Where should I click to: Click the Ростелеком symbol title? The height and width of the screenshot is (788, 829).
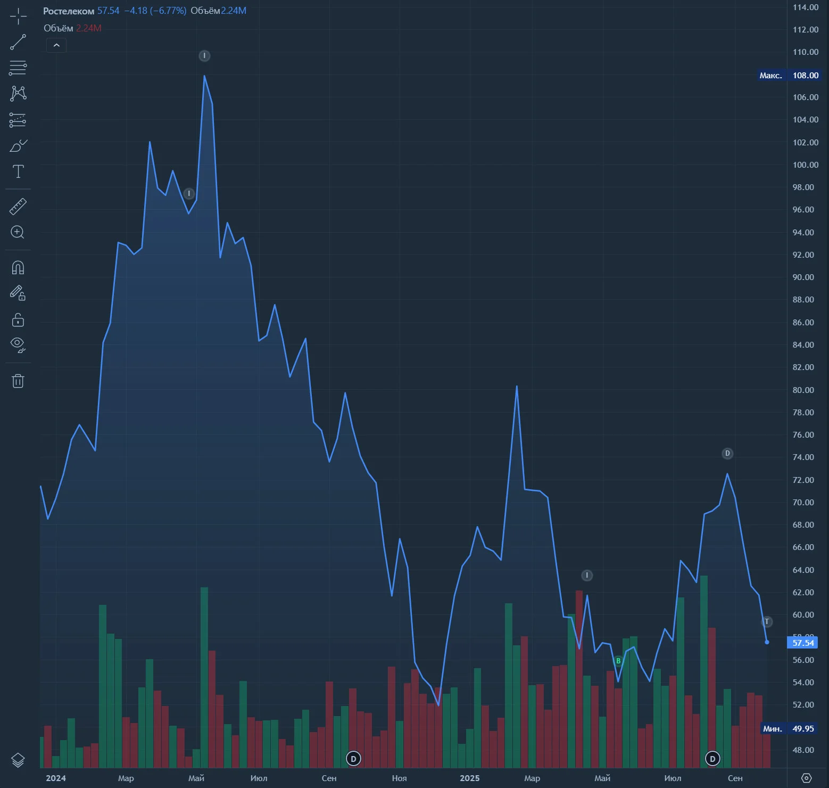click(69, 11)
